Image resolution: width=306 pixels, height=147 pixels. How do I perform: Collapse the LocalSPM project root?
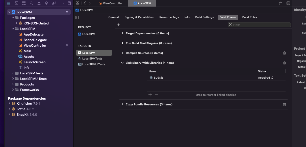pos(9,12)
